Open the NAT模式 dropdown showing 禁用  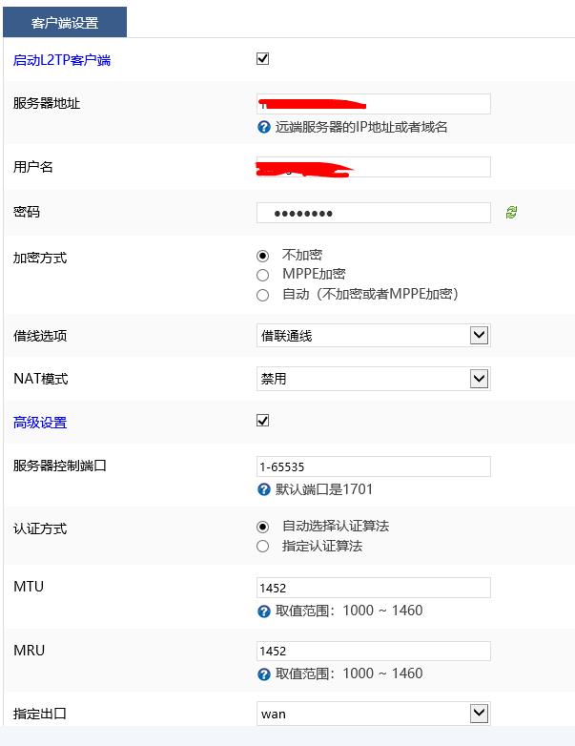pyautogui.click(x=374, y=379)
